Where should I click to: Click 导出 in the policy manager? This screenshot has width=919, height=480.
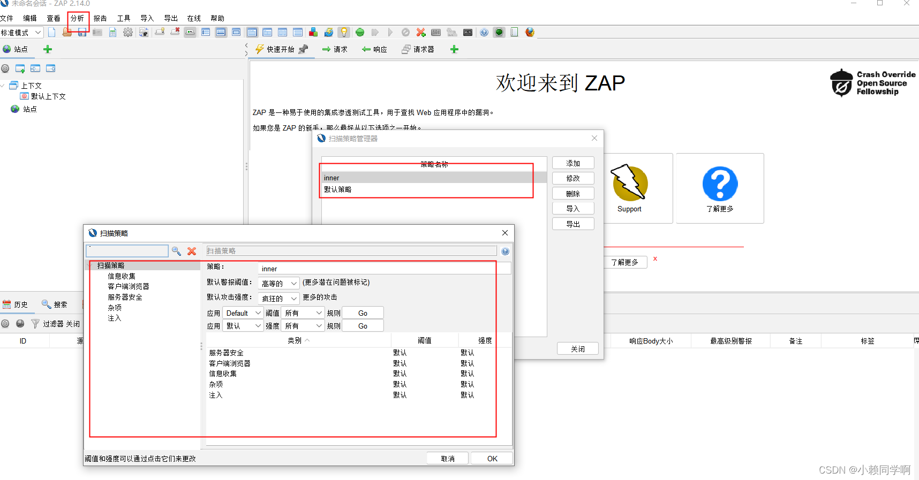point(573,224)
